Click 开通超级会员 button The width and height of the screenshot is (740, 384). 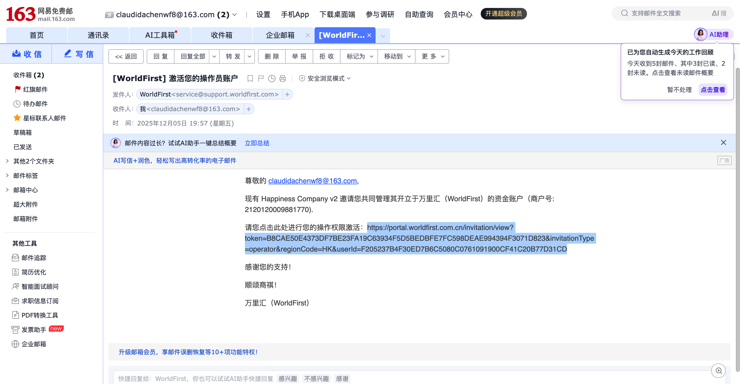coord(504,14)
